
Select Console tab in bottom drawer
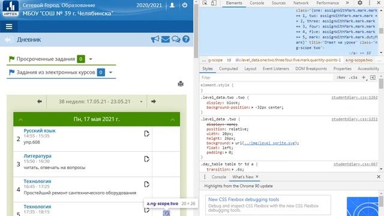218,177
